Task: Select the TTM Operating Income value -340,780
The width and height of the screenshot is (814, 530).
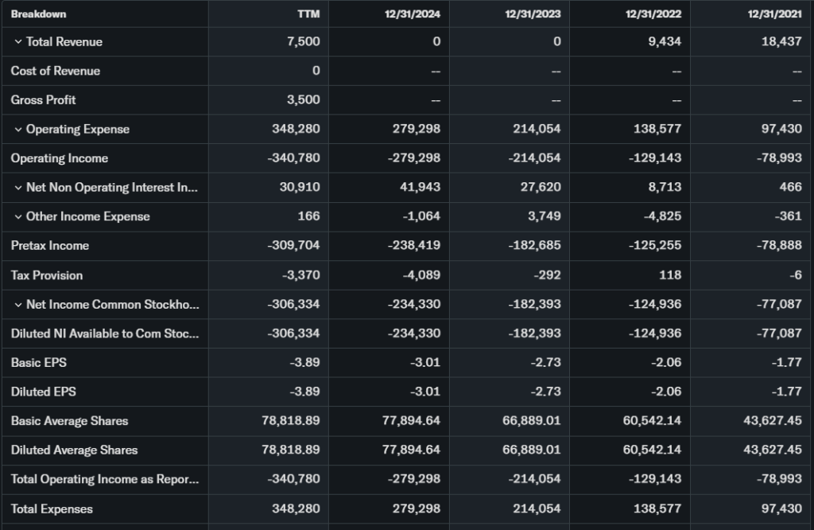Action: click(293, 158)
